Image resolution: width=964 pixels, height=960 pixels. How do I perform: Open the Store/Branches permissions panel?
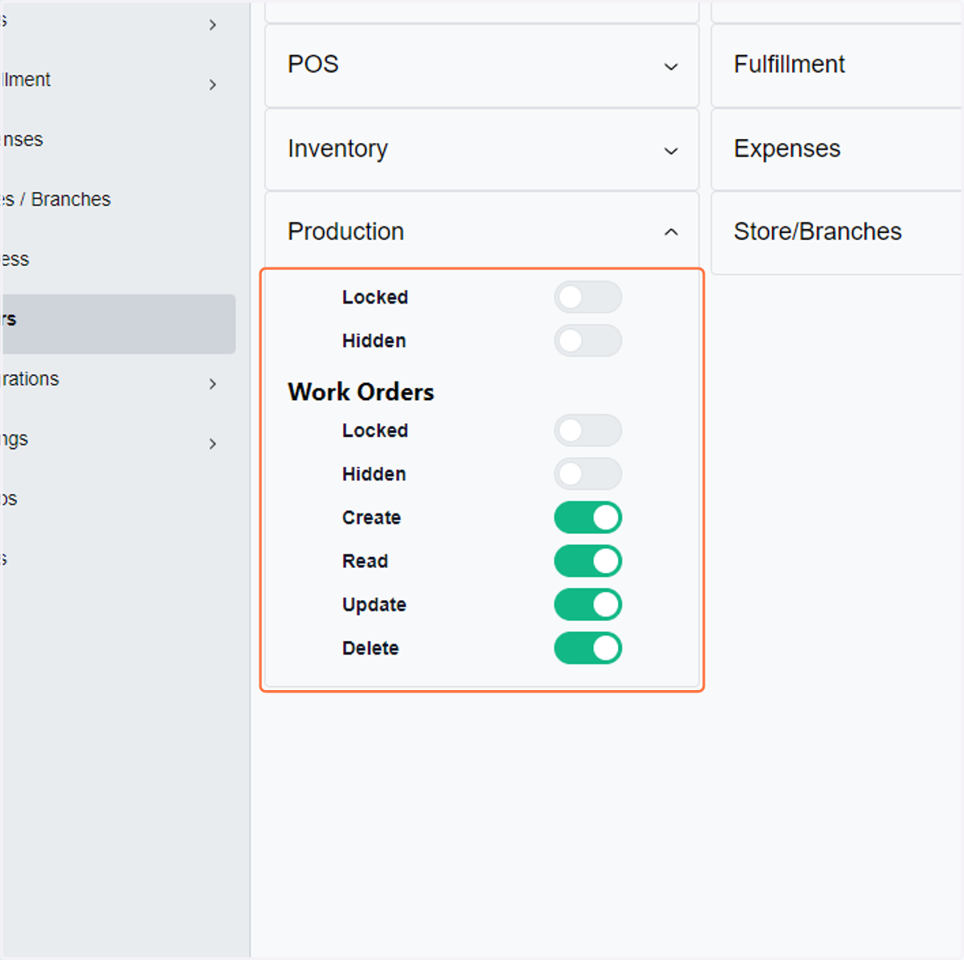pyautogui.click(x=837, y=232)
